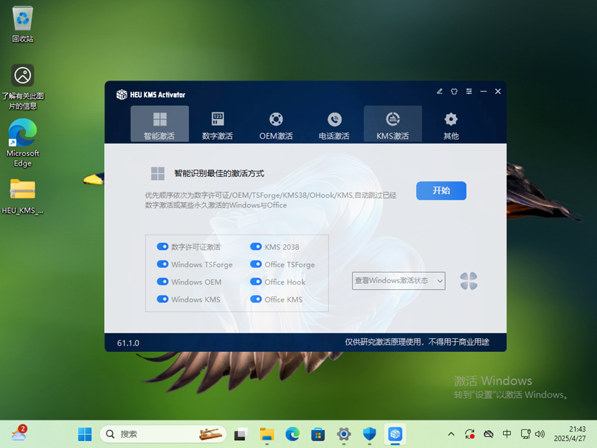
Task: Open the 其他 tab
Action: pyautogui.click(x=451, y=125)
